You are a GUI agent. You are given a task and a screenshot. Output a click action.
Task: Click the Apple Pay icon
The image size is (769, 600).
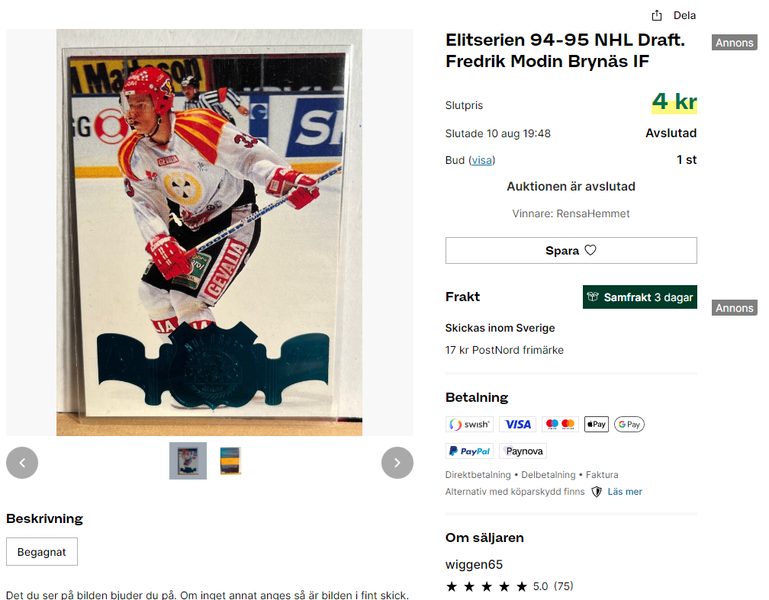[x=597, y=425]
